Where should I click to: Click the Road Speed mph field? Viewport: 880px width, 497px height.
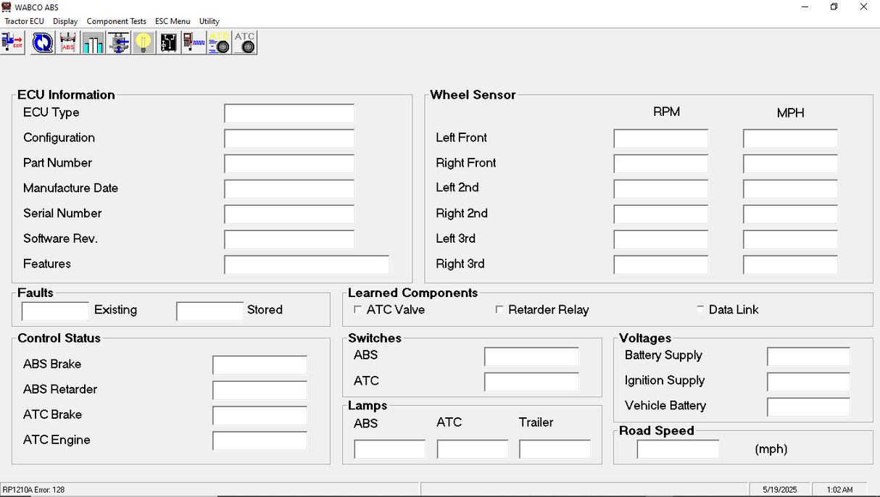tap(678, 448)
